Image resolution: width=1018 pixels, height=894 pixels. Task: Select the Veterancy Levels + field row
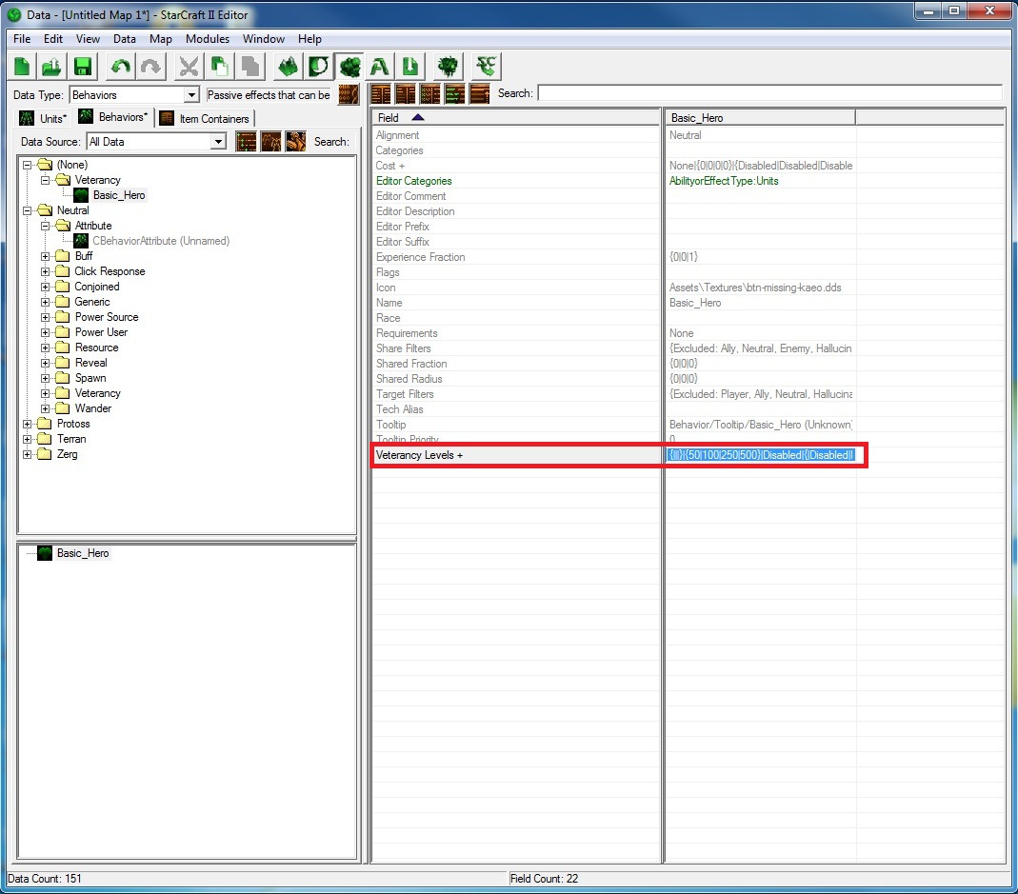coord(516,455)
